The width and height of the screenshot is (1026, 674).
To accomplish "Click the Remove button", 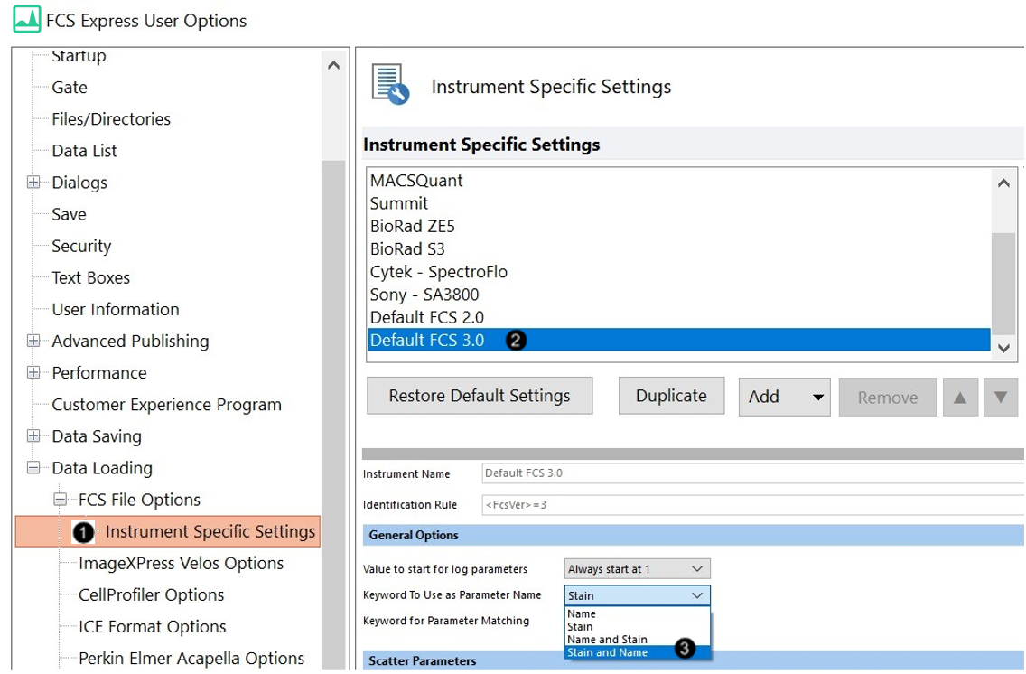I will pos(888,398).
